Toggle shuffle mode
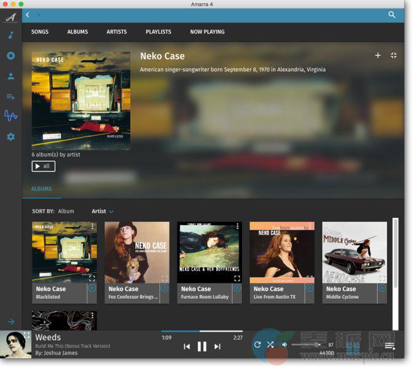 pyautogui.click(x=270, y=345)
